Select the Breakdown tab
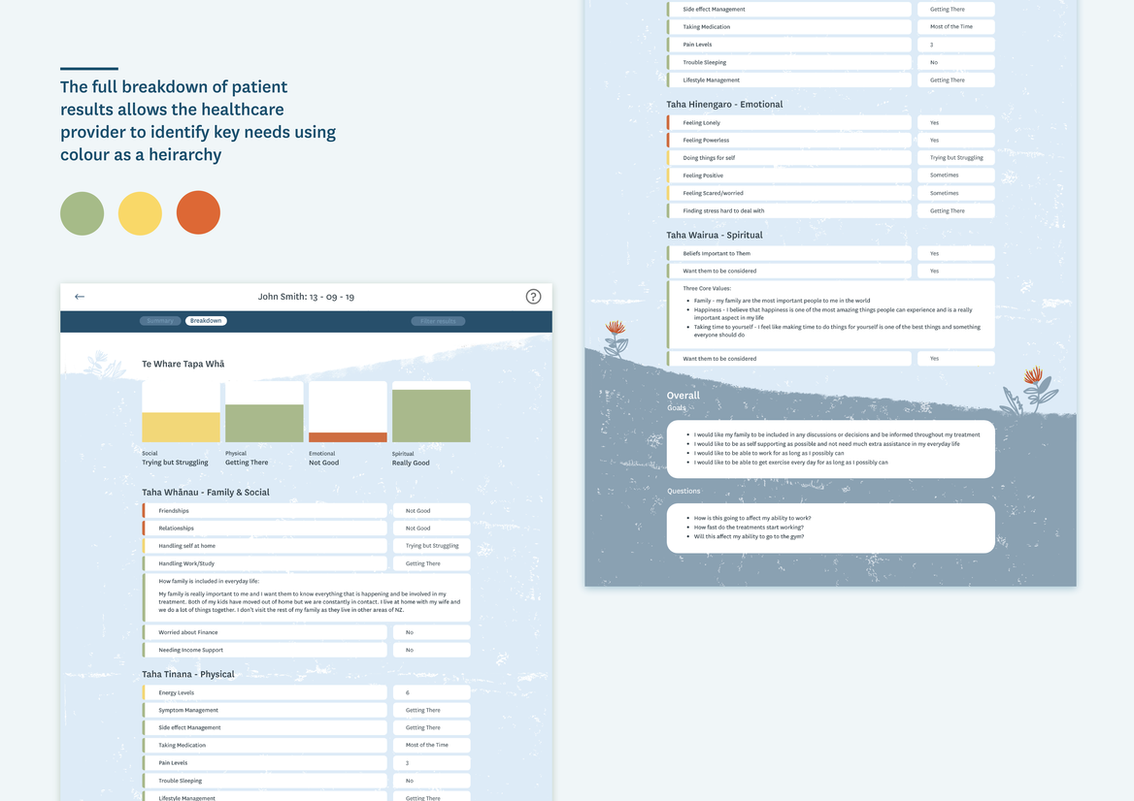 [x=206, y=321]
